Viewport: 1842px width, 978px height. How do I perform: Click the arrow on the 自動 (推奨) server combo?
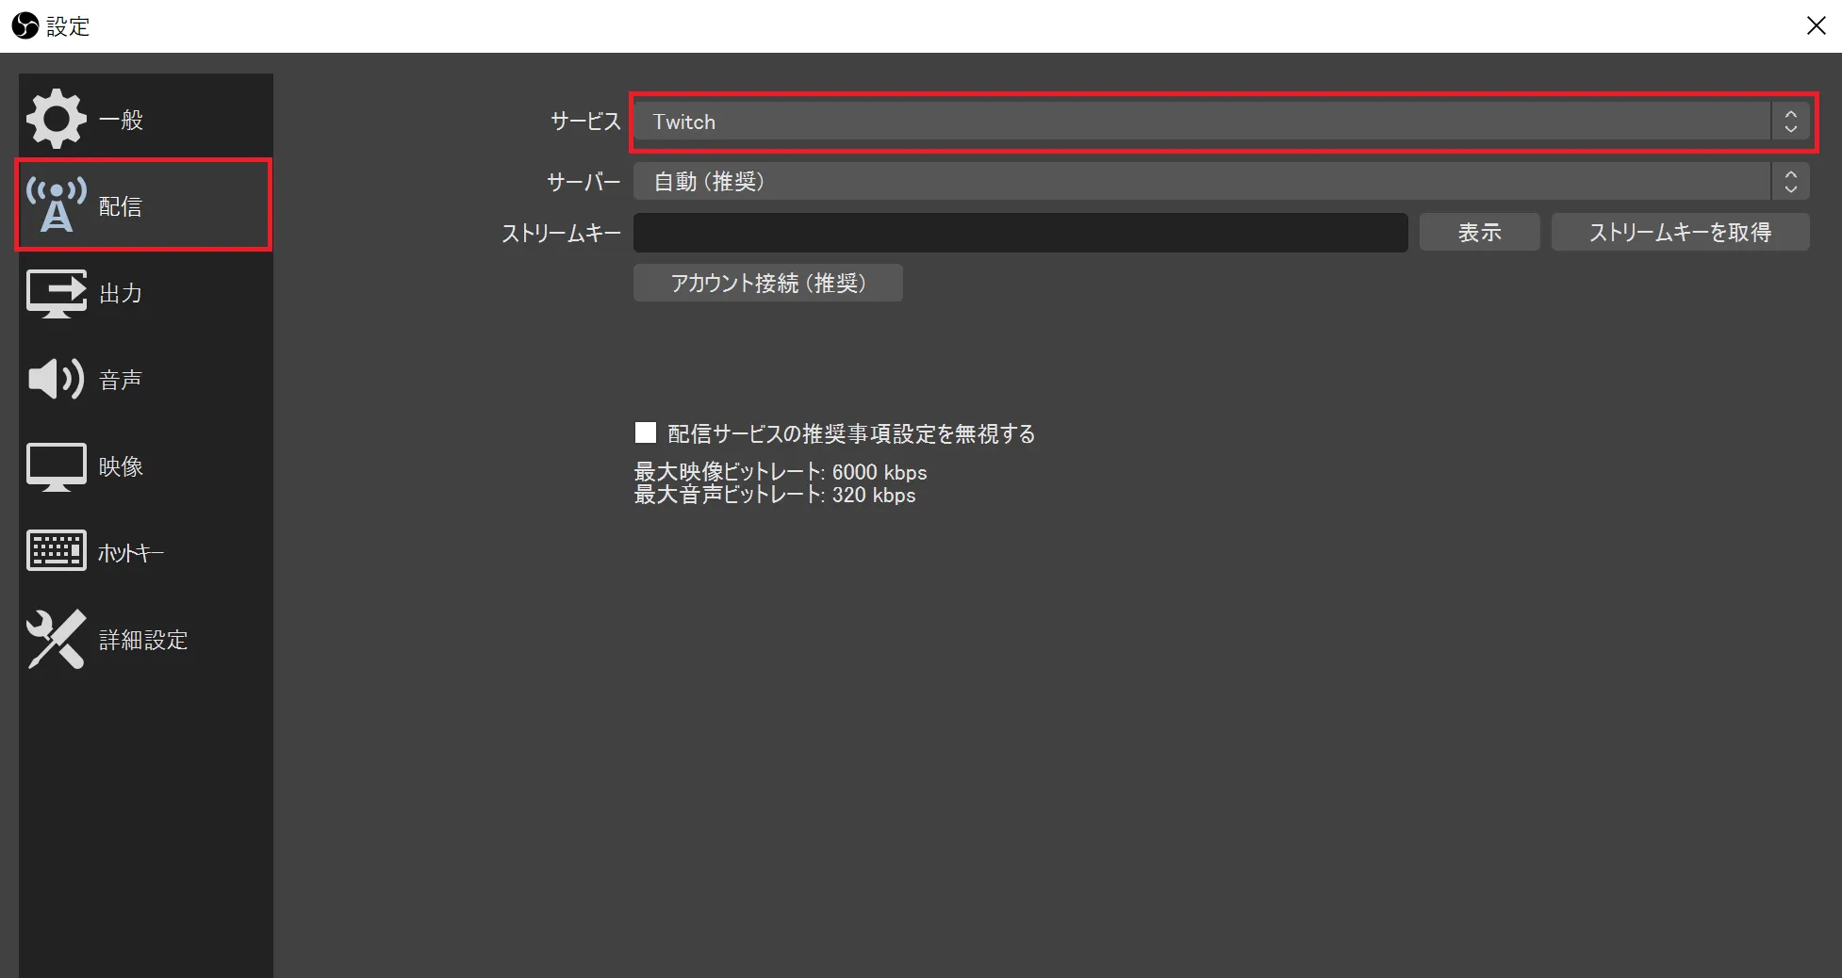pyautogui.click(x=1790, y=181)
